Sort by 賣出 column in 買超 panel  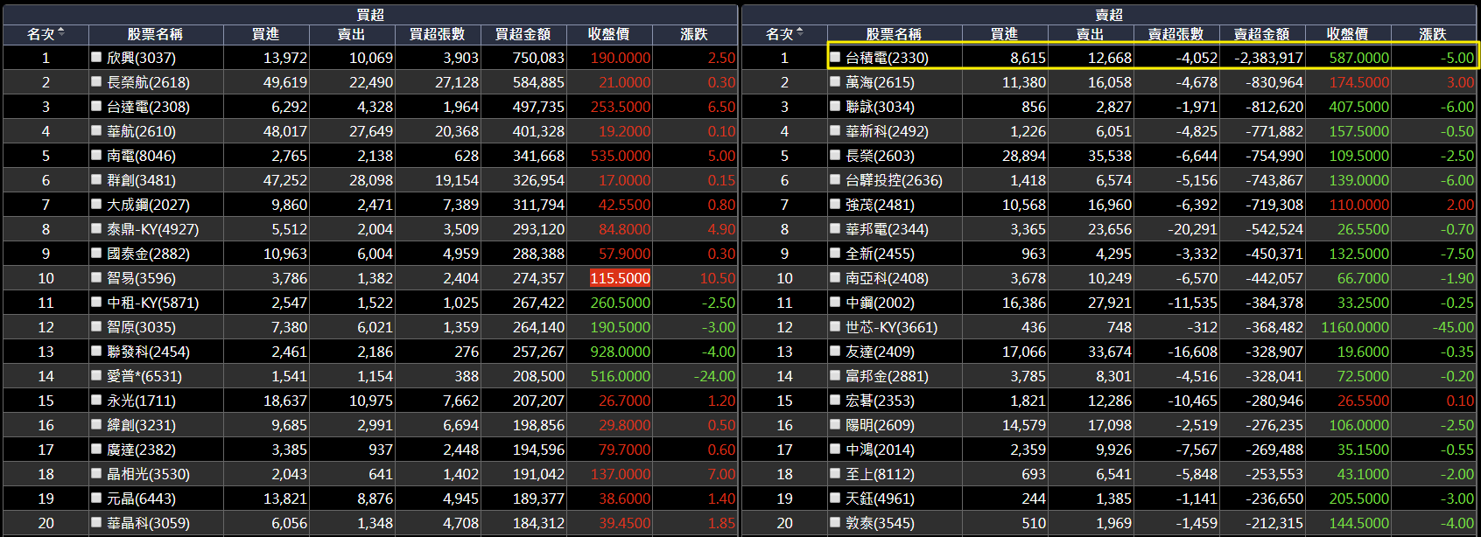tap(351, 34)
